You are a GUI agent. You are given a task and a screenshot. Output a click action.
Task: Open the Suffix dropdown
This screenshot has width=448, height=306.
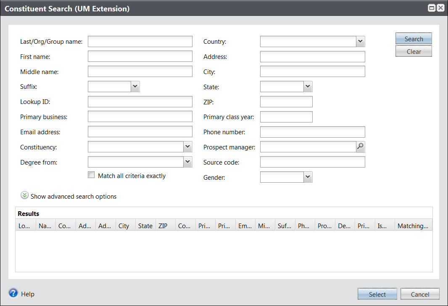(x=135, y=87)
